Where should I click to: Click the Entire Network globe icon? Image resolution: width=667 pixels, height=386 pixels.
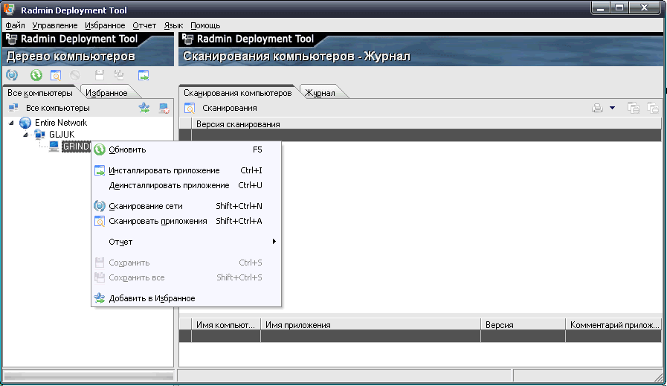25,123
